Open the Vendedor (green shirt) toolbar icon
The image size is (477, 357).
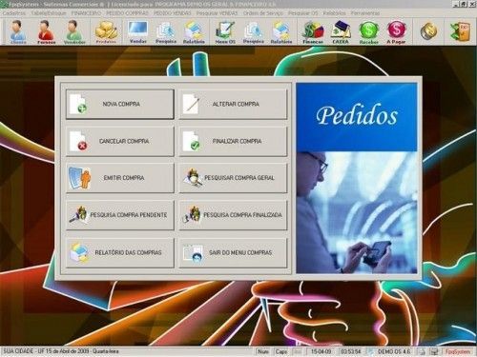pos(74,31)
